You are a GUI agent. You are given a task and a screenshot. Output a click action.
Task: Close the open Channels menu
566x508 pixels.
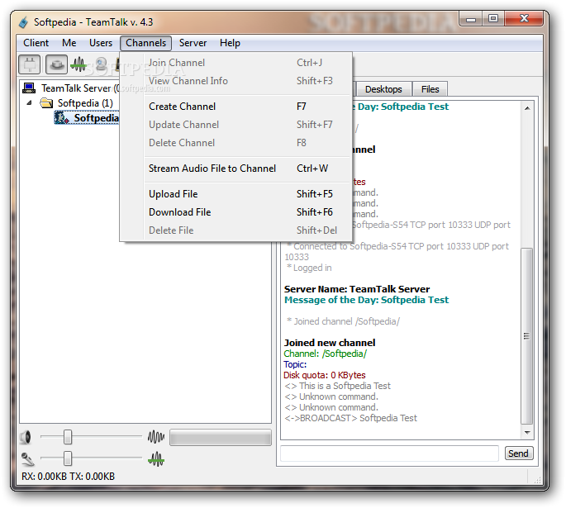coord(145,43)
